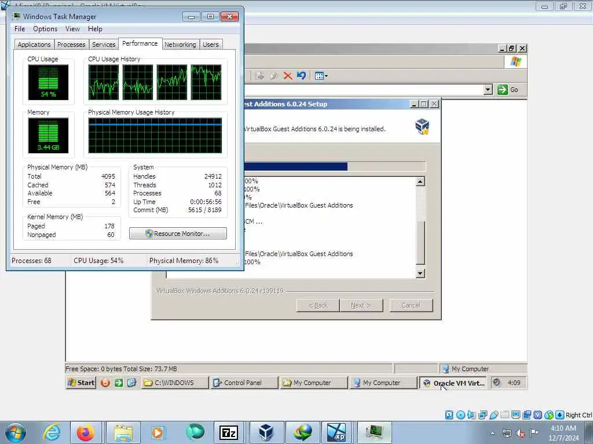The width and height of the screenshot is (593, 444).
Task: Click the blue quick launch icon in XP taskbar
Action: tap(131, 383)
